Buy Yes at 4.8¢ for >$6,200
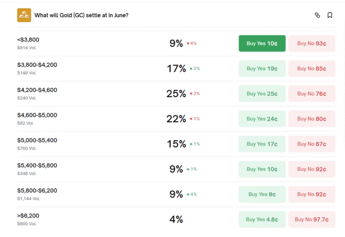This screenshot has height=237, width=345. pos(262,219)
